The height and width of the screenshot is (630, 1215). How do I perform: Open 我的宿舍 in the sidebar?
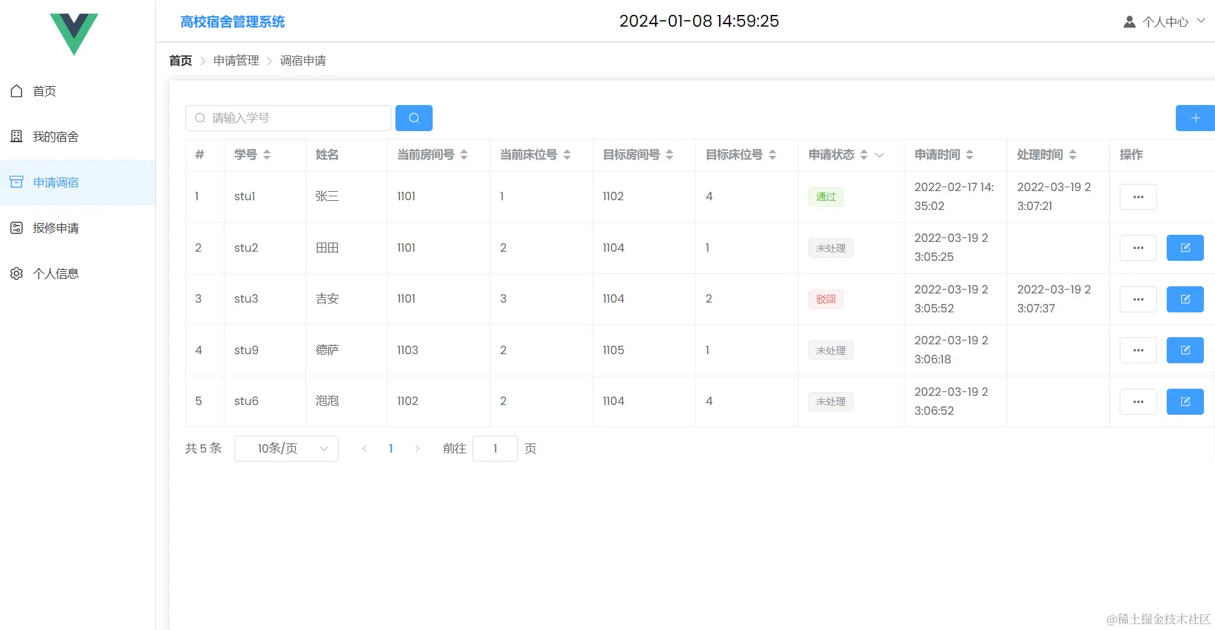(78, 137)
